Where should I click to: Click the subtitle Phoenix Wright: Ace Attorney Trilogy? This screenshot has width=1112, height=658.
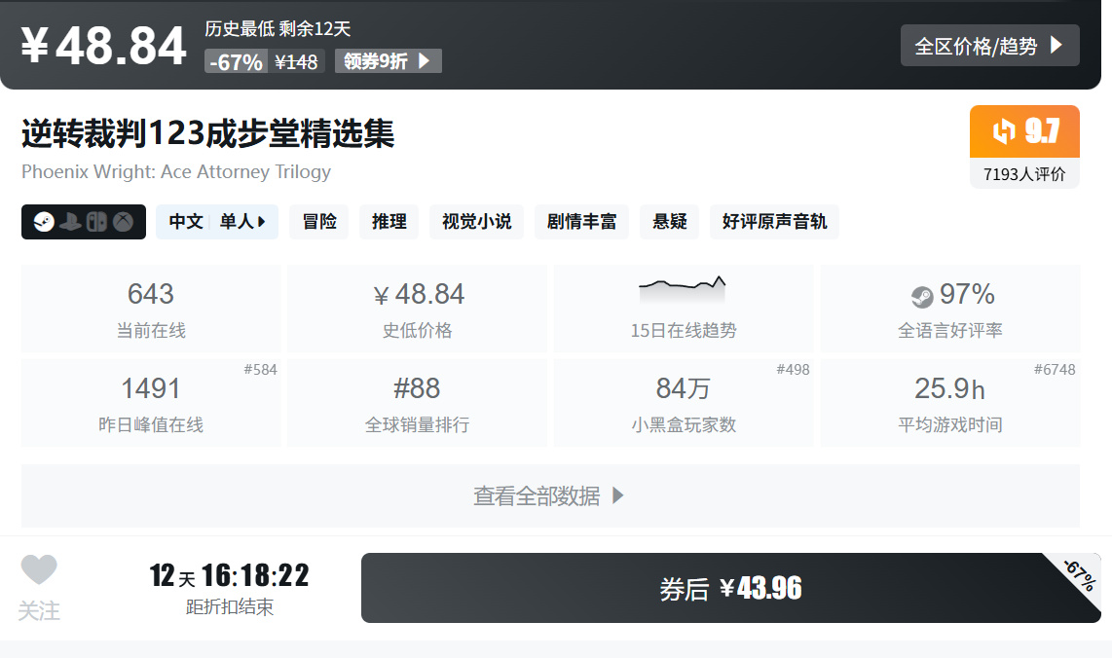pyautogui.click(x=176, y=172)
